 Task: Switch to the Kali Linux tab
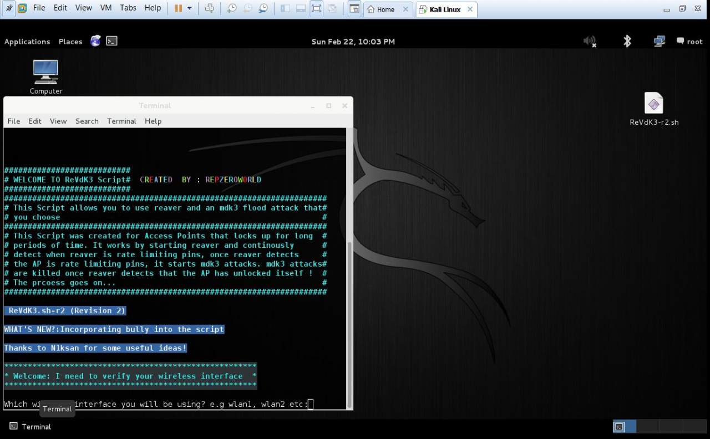[x=445, y=9]
